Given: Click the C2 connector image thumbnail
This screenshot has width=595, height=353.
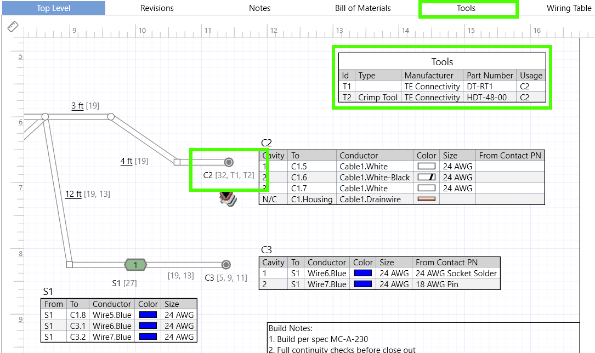Looking at the screenshot, I should [228, 199].
